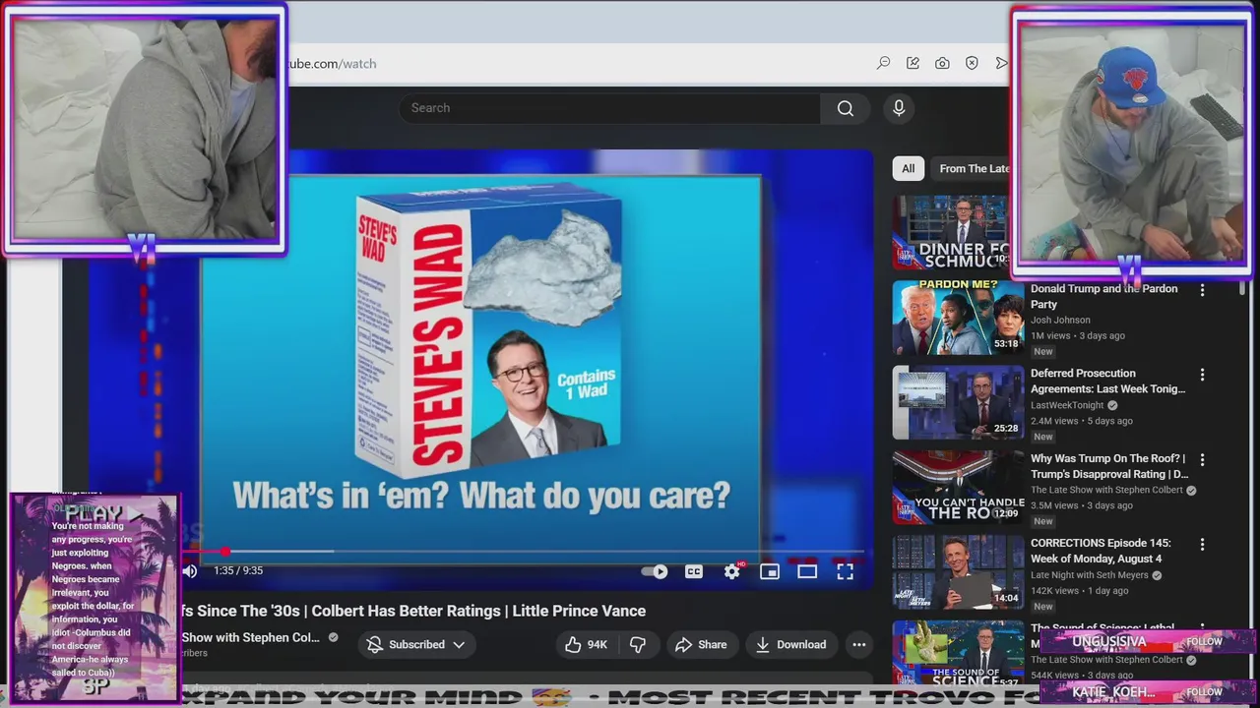Open the Show with Stephen Colbert channel below video
Screen dimensions: 1260x708
[x=251, y=637]
